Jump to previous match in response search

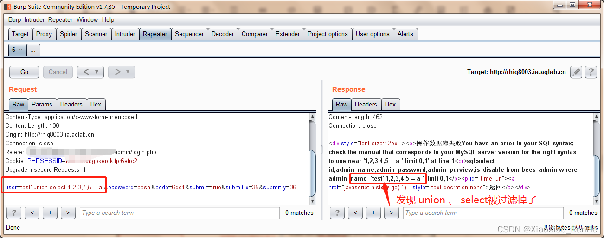(355, 213)
